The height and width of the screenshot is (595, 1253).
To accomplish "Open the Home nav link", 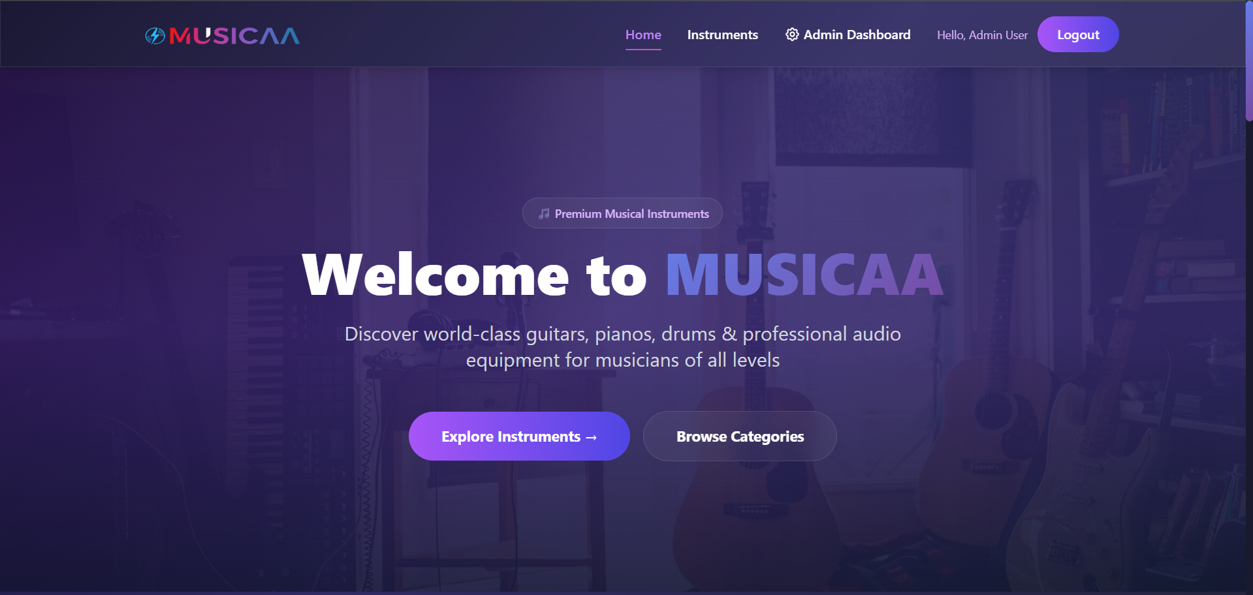I will click(643, 35).
